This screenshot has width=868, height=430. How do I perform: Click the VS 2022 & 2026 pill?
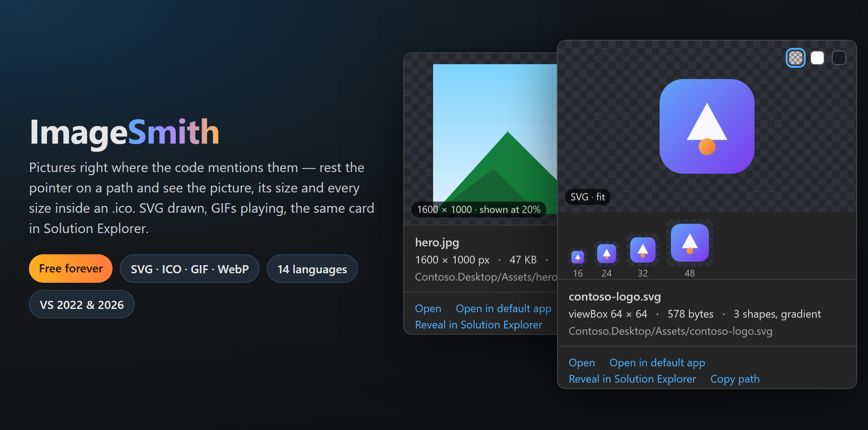point(82,304)
